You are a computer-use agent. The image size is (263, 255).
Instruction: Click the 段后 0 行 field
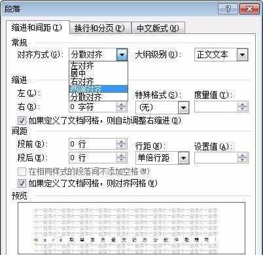93,158
